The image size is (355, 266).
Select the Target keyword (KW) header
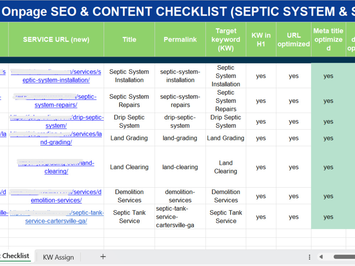coord(226,40)
